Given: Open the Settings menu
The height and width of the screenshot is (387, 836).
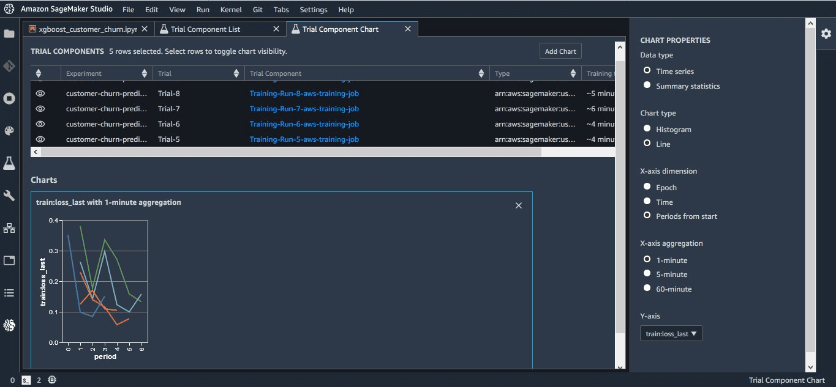Looking at the screenshot, I should coord(314,10).
